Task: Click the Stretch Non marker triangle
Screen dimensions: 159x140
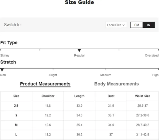Action: [2, 70]
